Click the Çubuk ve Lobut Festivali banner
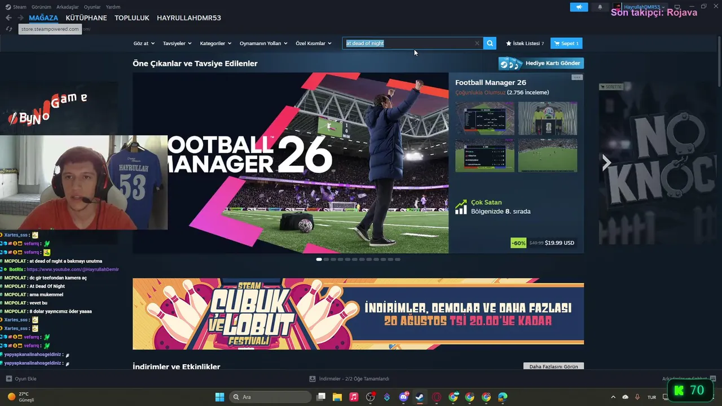The height and width of the screenshot is (406, 722). pos(358,314)
